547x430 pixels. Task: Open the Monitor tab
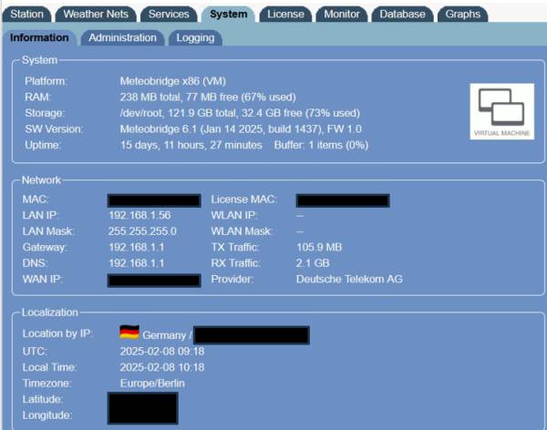343,14
